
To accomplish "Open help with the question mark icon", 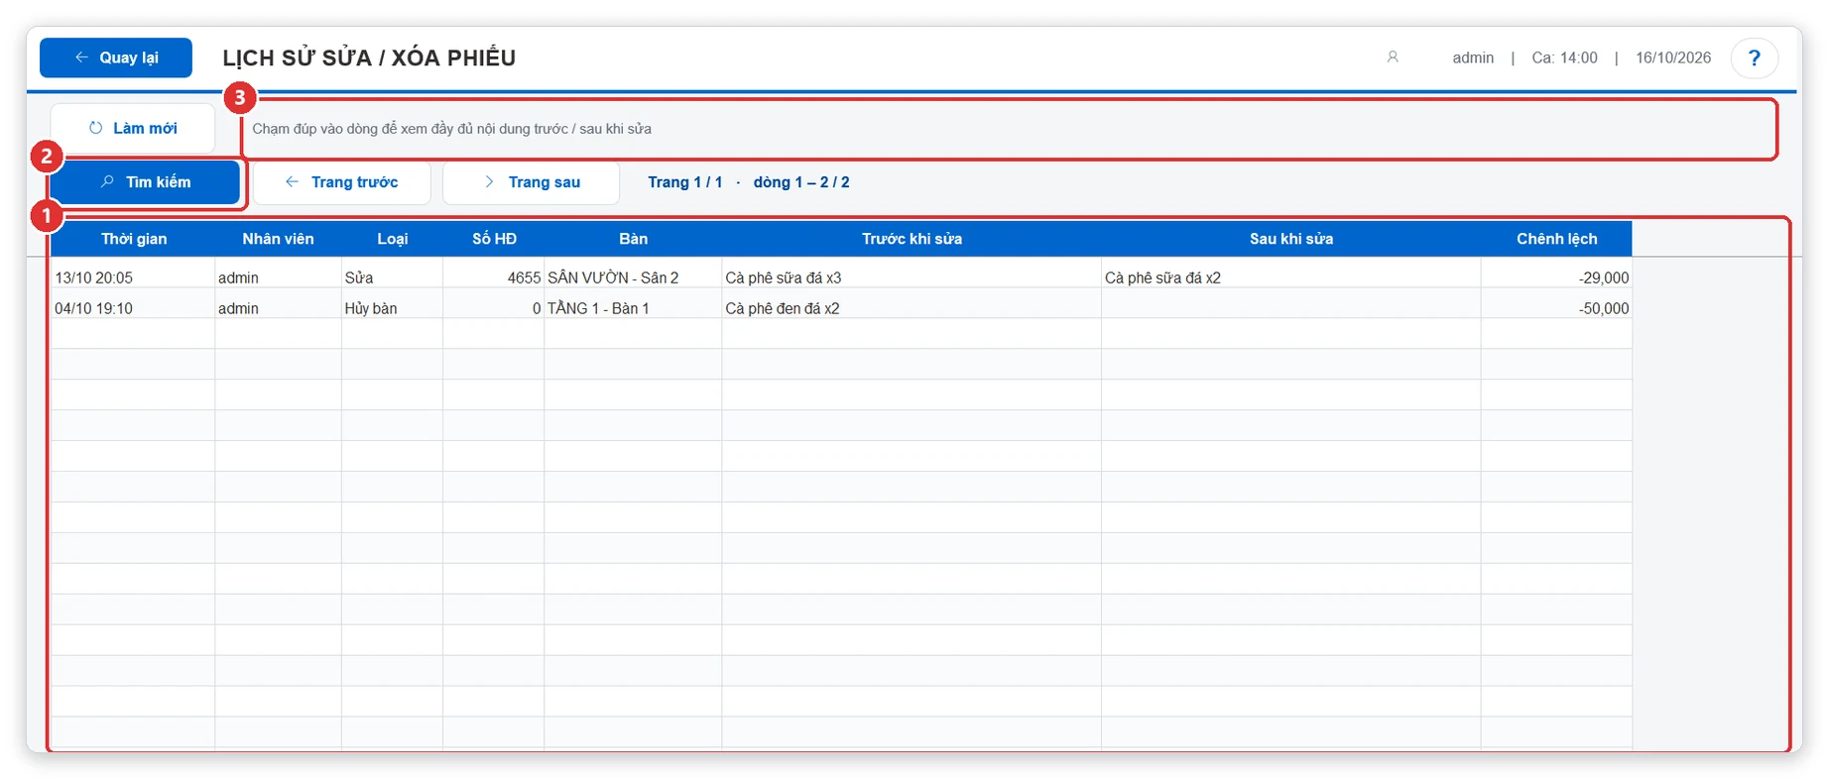I will coord(1754,57).
